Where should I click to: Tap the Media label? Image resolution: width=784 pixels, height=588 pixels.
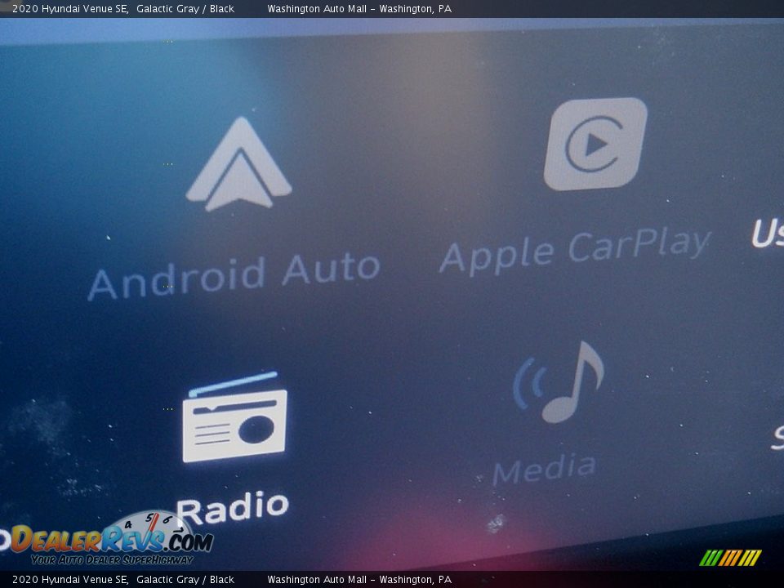coord(544,470)
